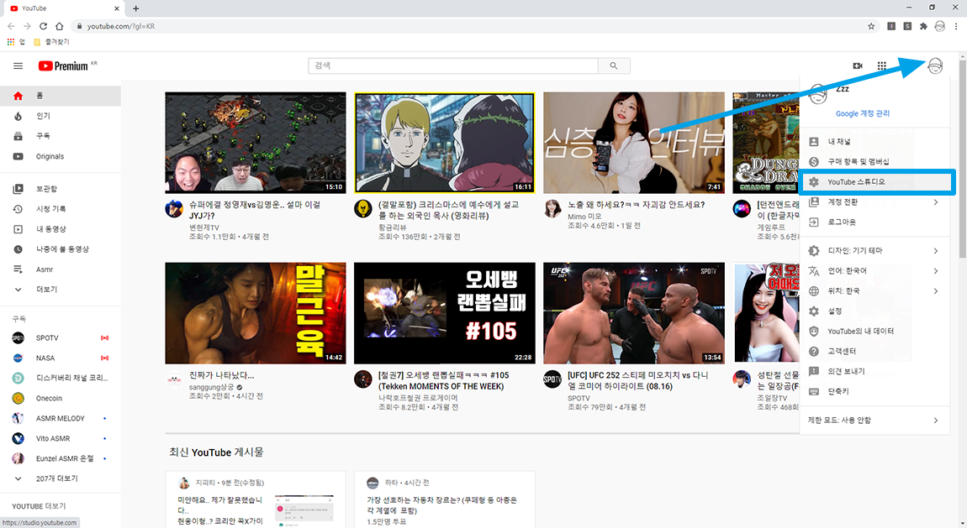Open the Chrome extensions puzzle icon
The image size is (967, 528).
pos(923,26)
